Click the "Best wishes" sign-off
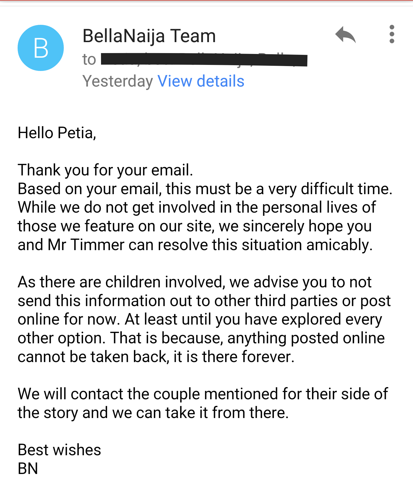 (x=59, y=450)
